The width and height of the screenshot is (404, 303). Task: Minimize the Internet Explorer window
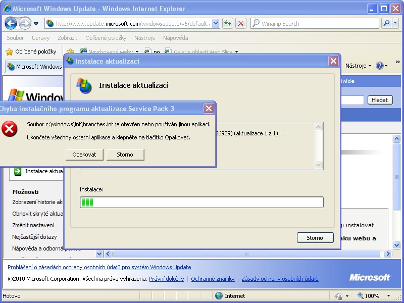[x=372, y=9]
